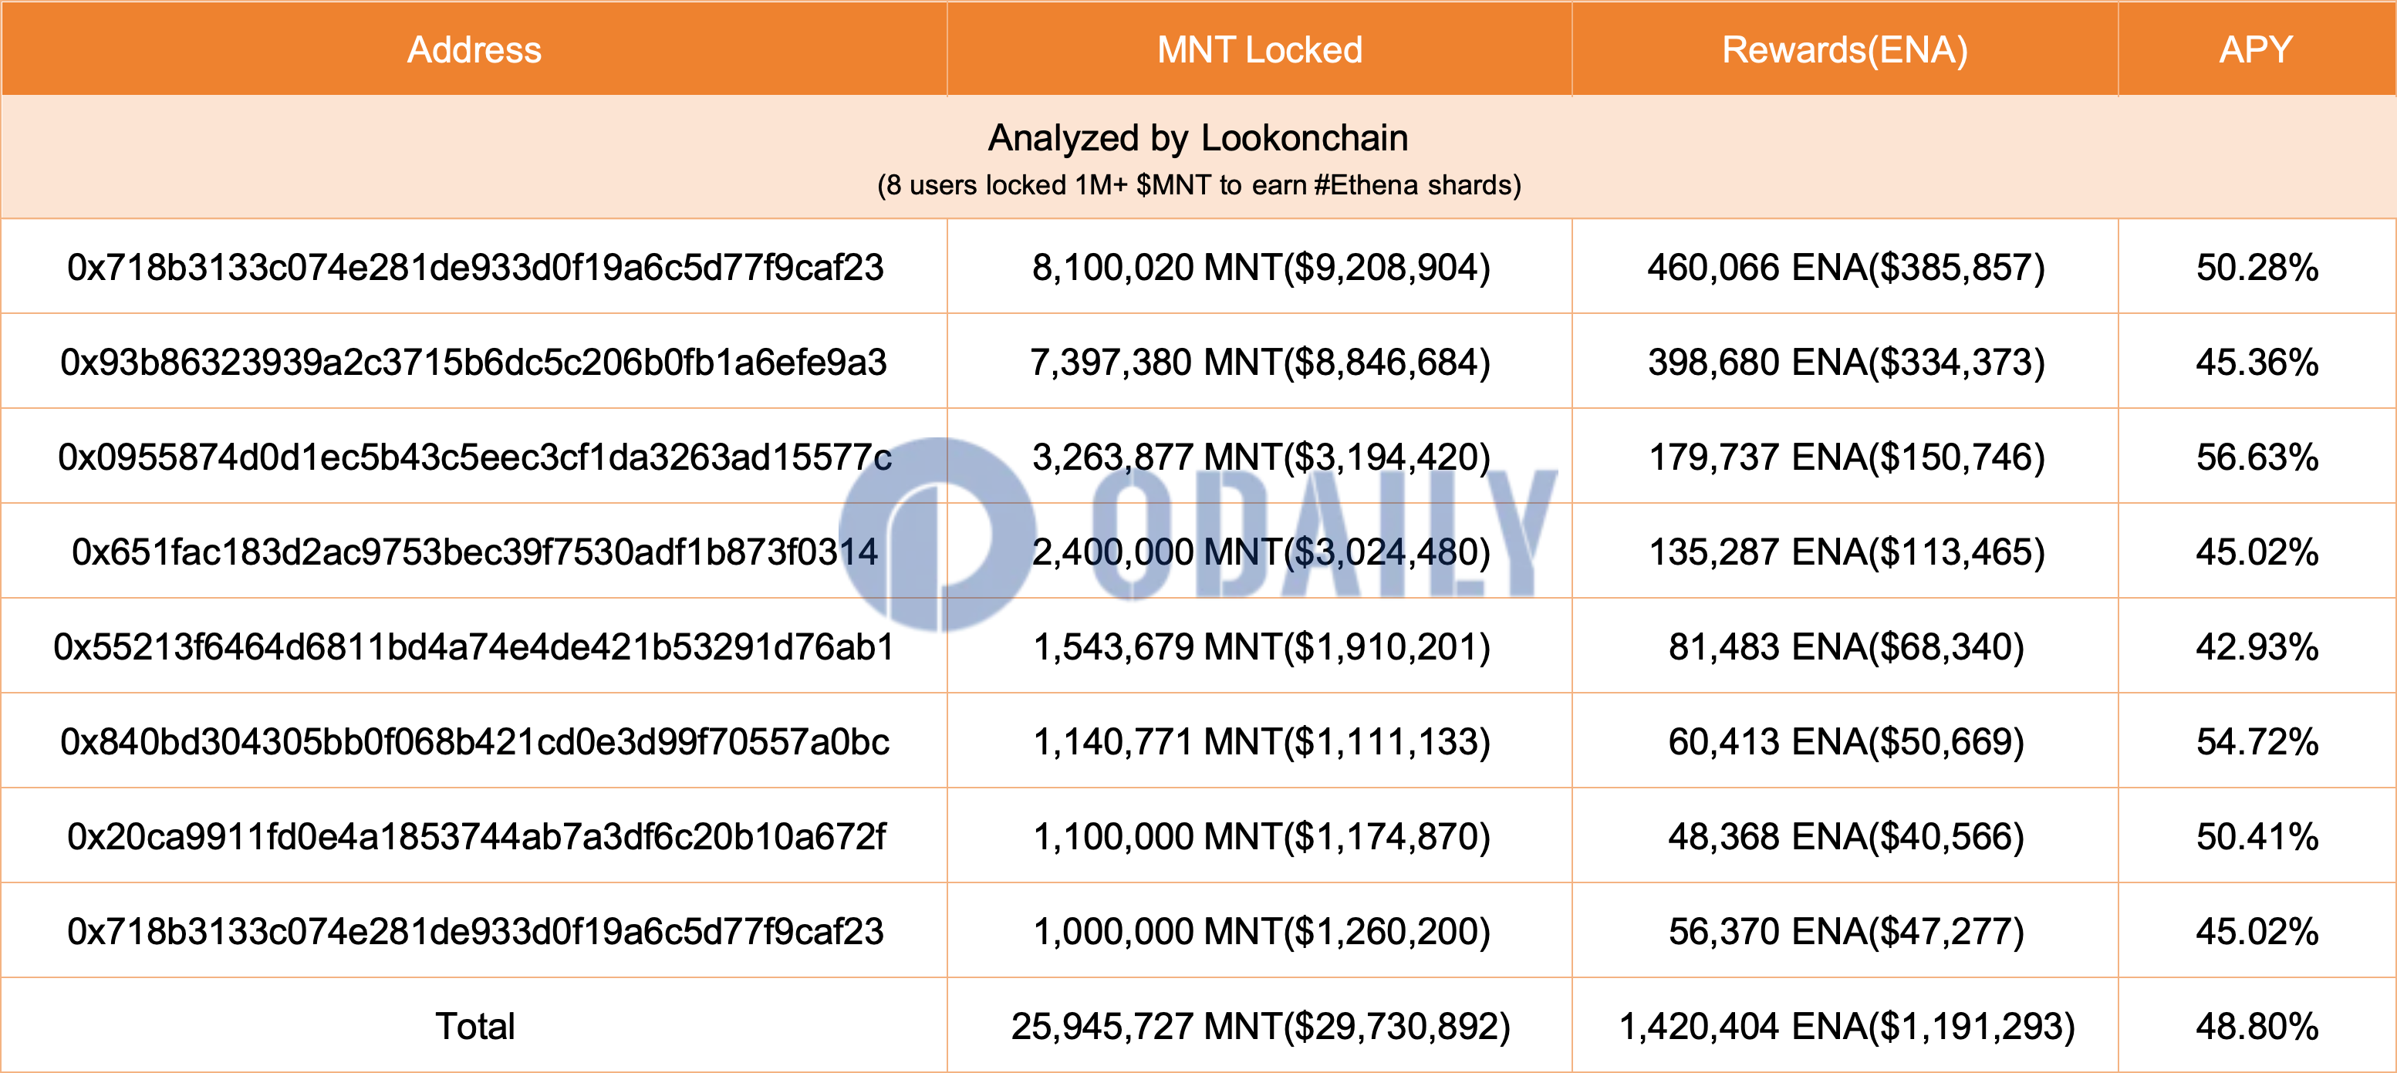Select the MNT Locked column header
The image size is (2397, 1073).
1259,49
